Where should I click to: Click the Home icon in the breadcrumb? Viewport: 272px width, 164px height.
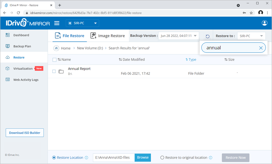click(x=56, y=48)
